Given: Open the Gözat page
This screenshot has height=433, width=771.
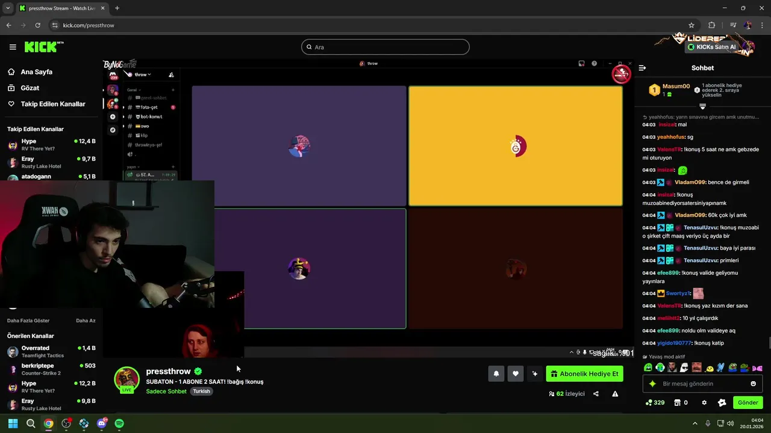Looking at the screenshot, I should pyautogui.click(x=30, y=88).
